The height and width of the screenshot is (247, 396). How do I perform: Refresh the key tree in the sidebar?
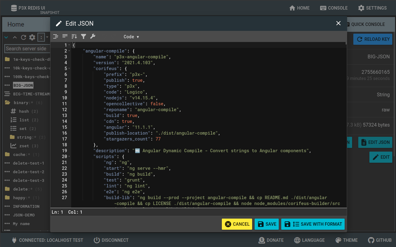point(24,37)
